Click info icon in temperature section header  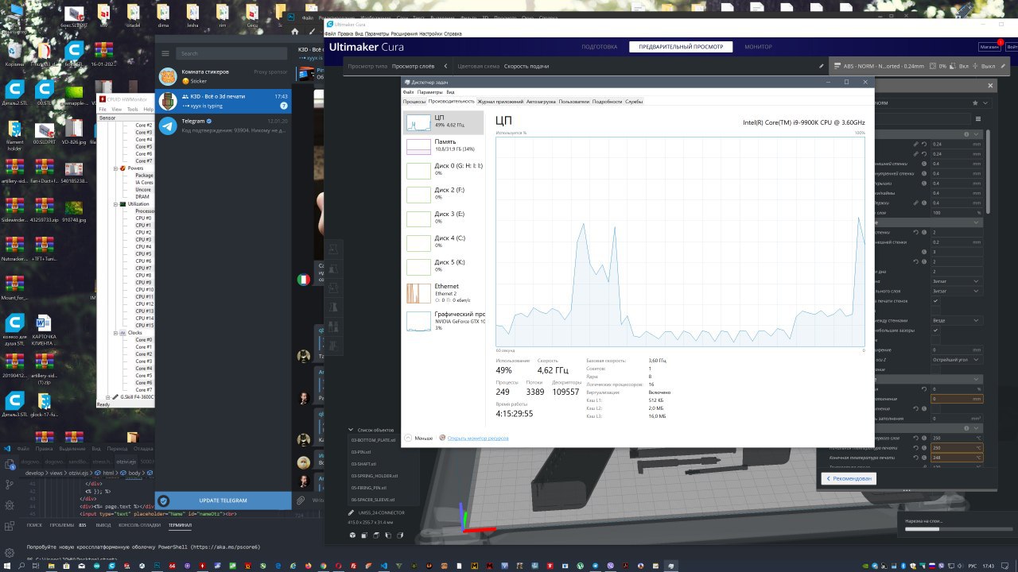[x=966, y=427]
